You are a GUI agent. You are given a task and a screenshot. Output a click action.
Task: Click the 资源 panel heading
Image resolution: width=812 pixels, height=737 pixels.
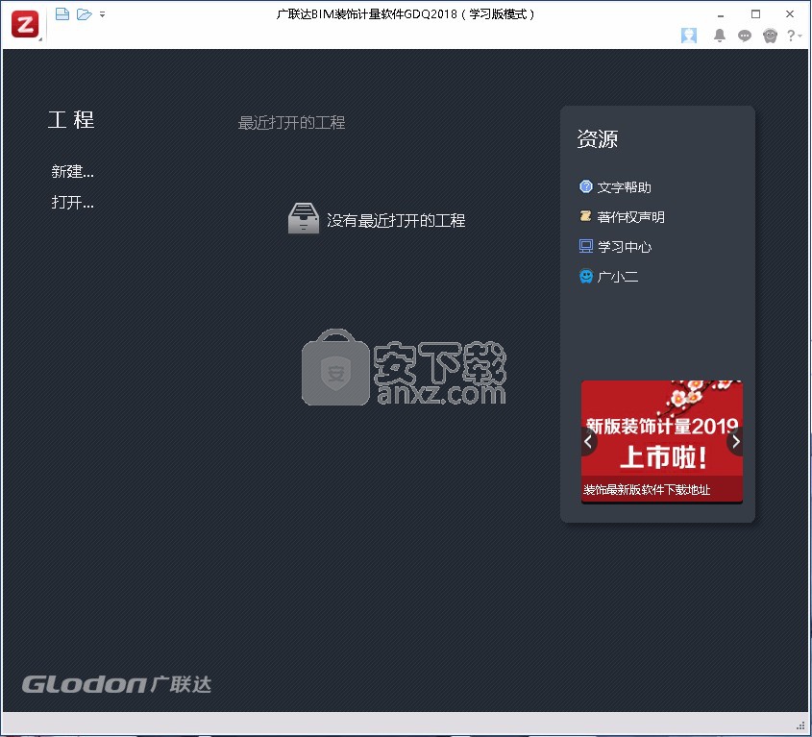[597, 138]
